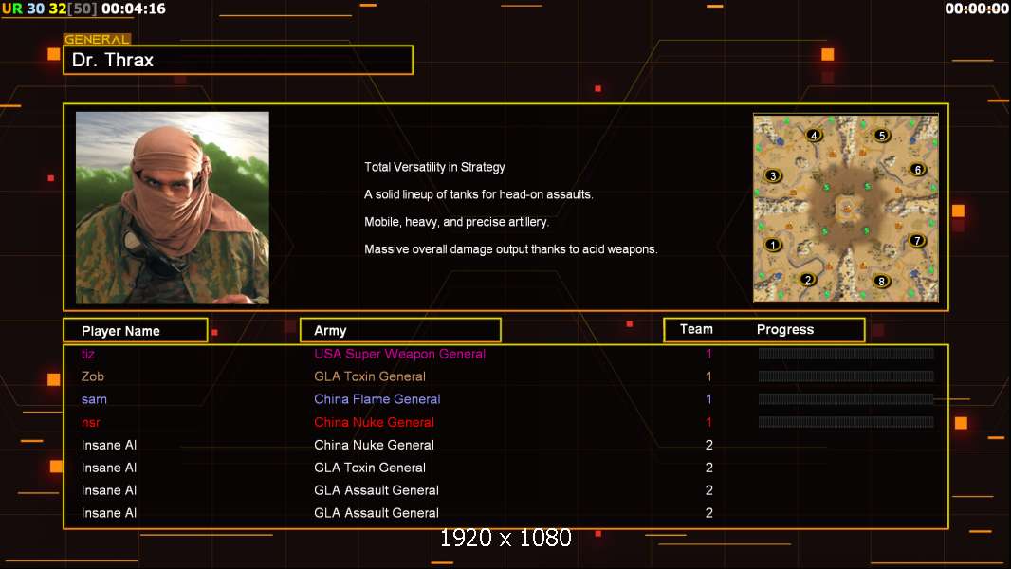
Task: Click Zob's loading progress bar
Action: 846,376
